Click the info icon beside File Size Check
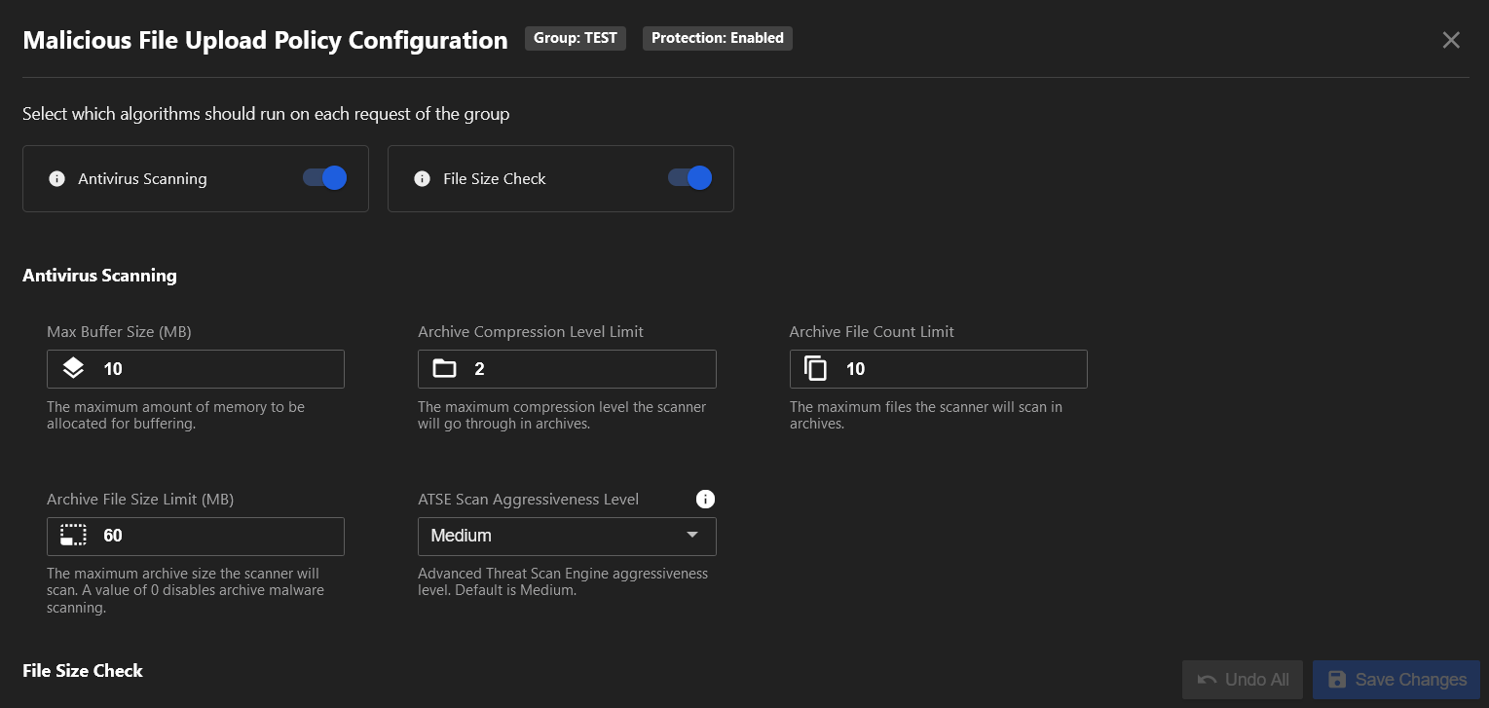This screenshot has height=708, width=1489. [422, 179]
